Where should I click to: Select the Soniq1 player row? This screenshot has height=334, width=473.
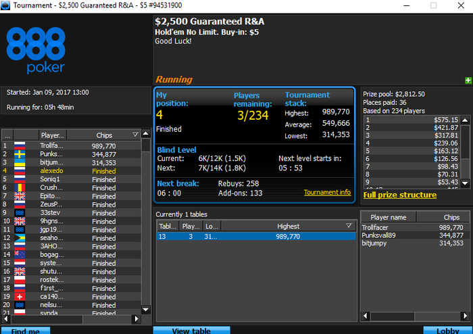(72, 180)
